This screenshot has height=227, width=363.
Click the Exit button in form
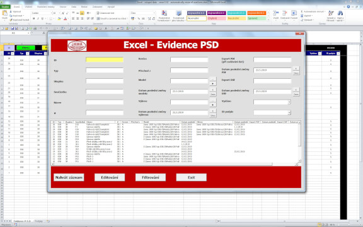(191, 177)
